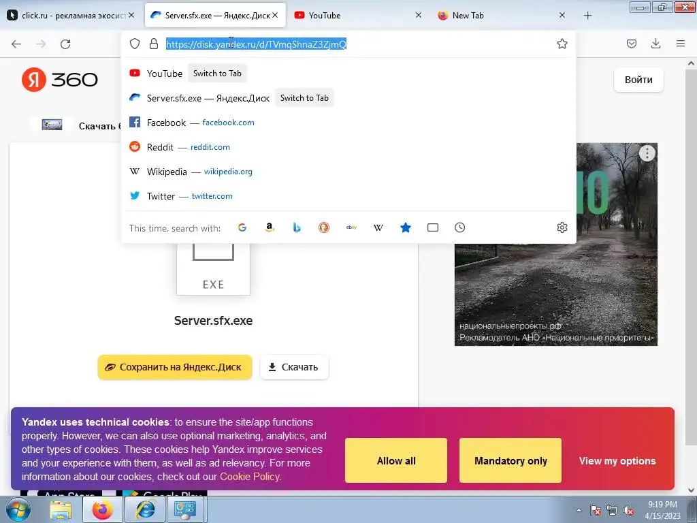Viewport: 697px width, 523px height.
Task: Open the Cookie Policy link
Action: tap(250, 477)
